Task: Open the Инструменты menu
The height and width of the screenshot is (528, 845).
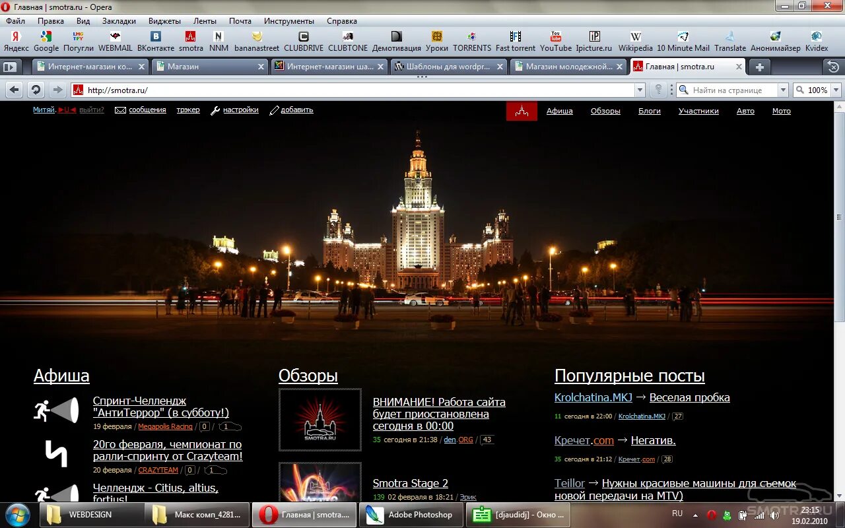Action: 289,21
